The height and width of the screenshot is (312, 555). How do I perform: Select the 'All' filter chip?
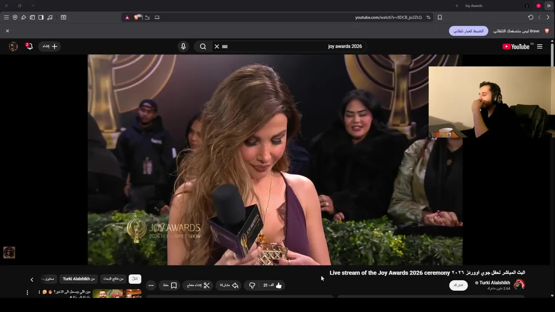click(x=135, y=279)
